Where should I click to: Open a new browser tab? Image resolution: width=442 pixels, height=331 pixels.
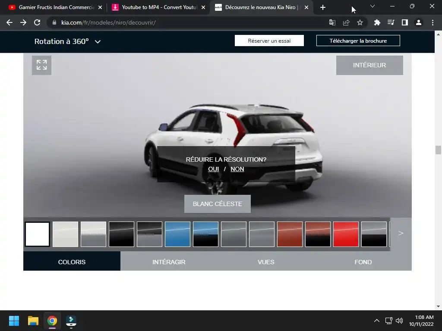(323, 7)
